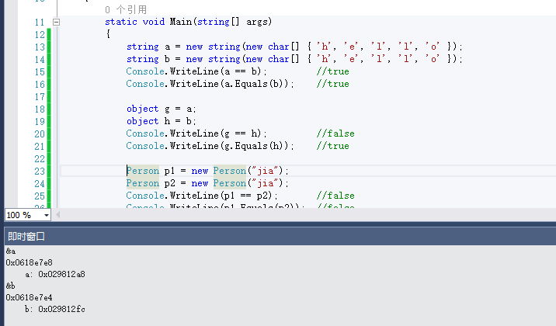Click 'object g = a;' statement

pyautogui.click(x=162, y=109)
